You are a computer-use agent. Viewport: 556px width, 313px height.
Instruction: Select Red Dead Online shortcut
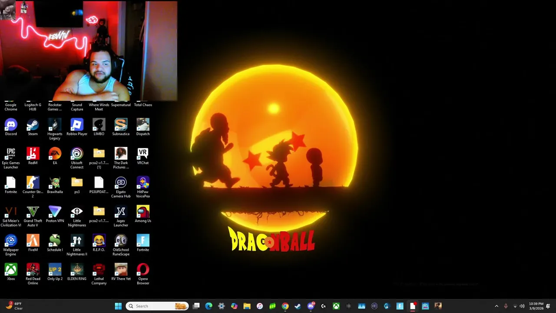tap(33, 274)
